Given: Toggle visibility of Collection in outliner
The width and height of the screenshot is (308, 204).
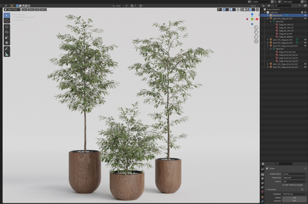Looking at the screenshot, I should coord(305,12).
